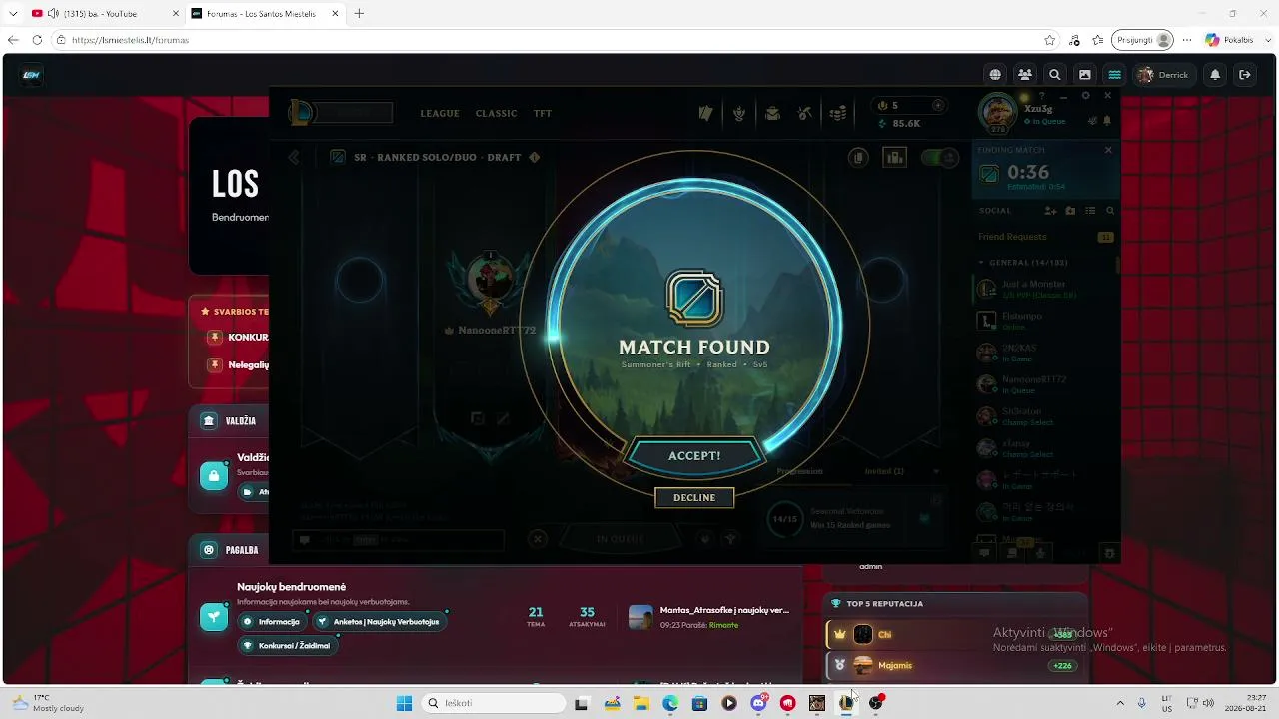Go back using lobby arrow
1279x719 pixels.
pos(294,157)
